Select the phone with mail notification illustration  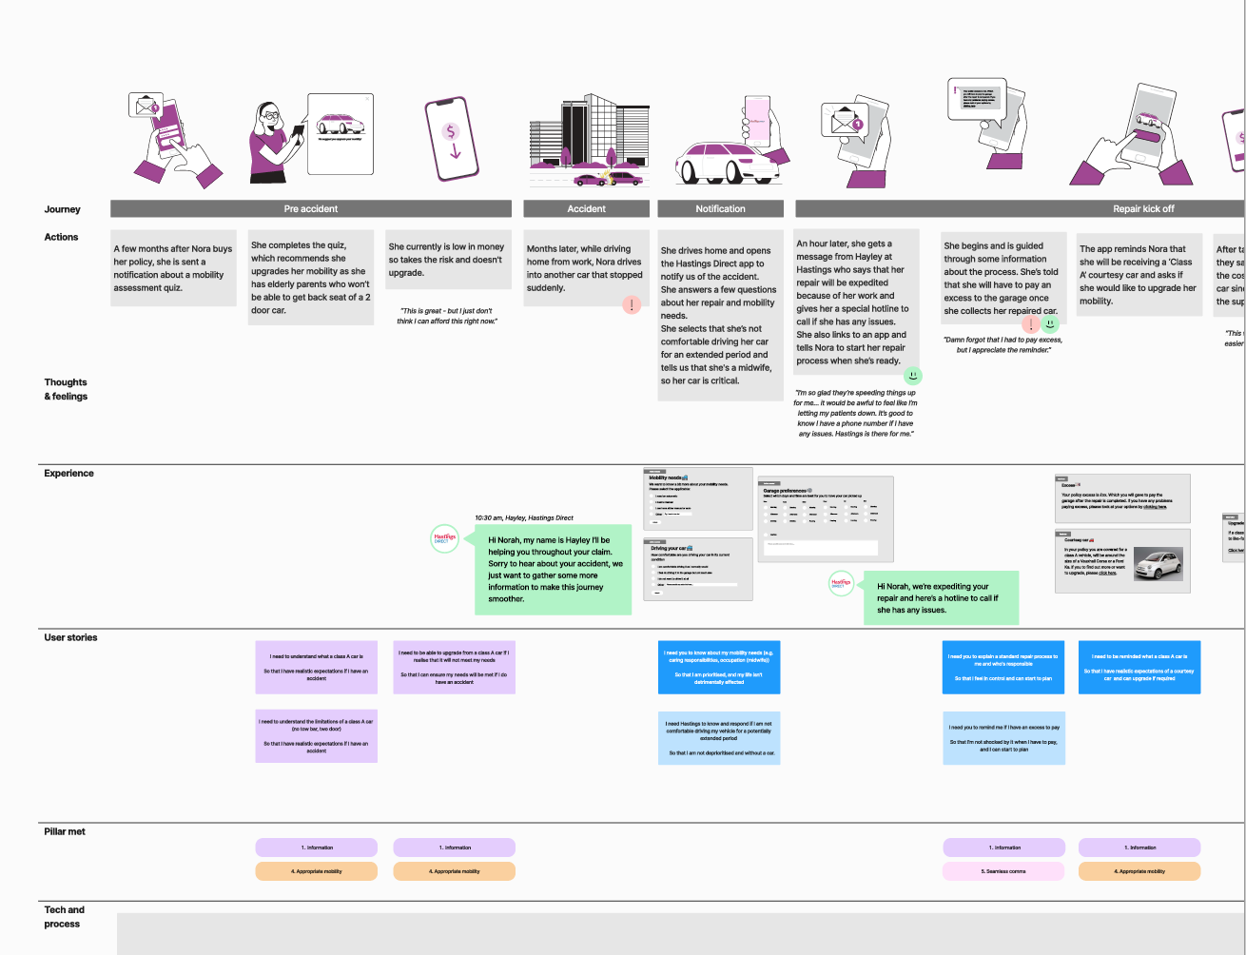coord(175,140)
